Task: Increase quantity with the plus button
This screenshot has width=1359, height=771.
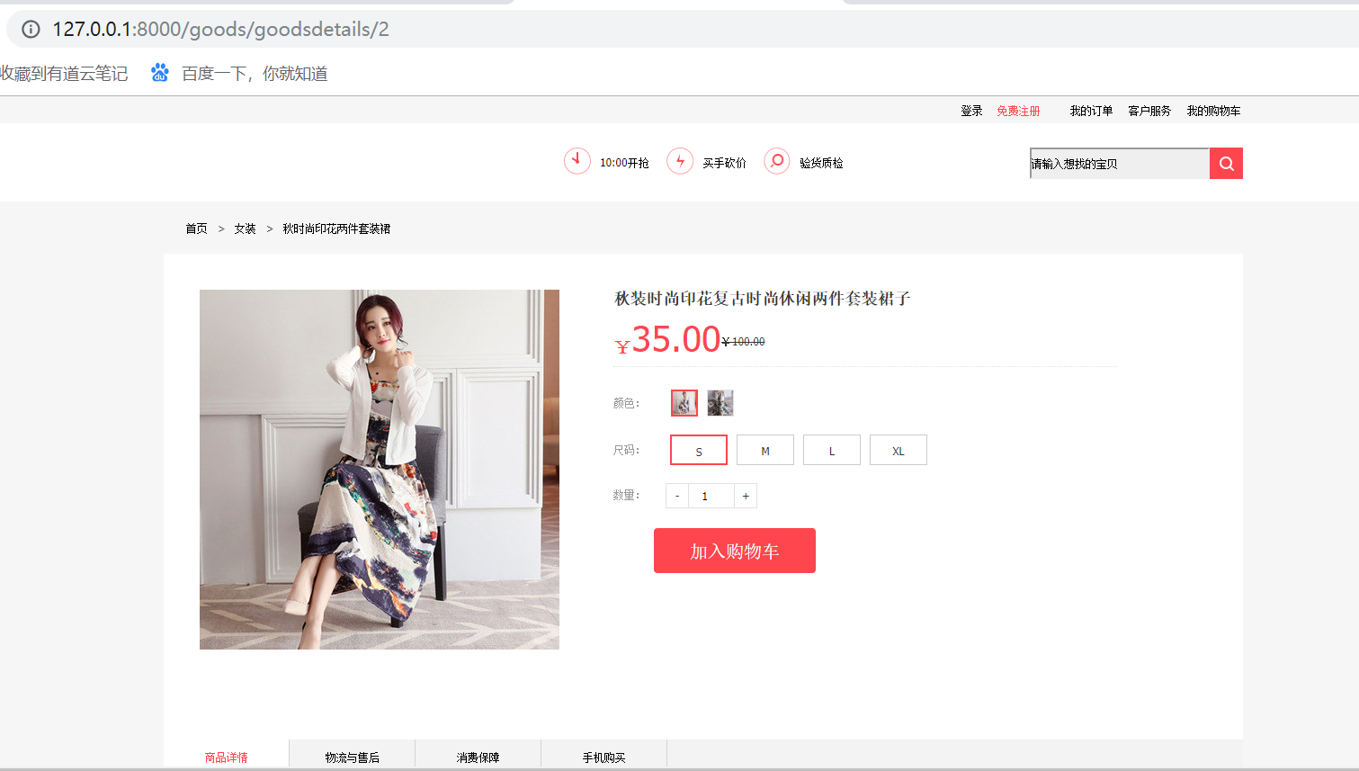Action: 746,496
